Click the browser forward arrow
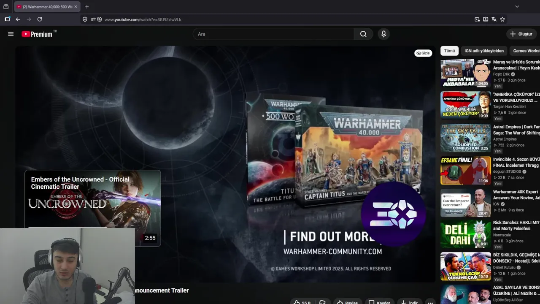540x304 pixels. point(29,19)
